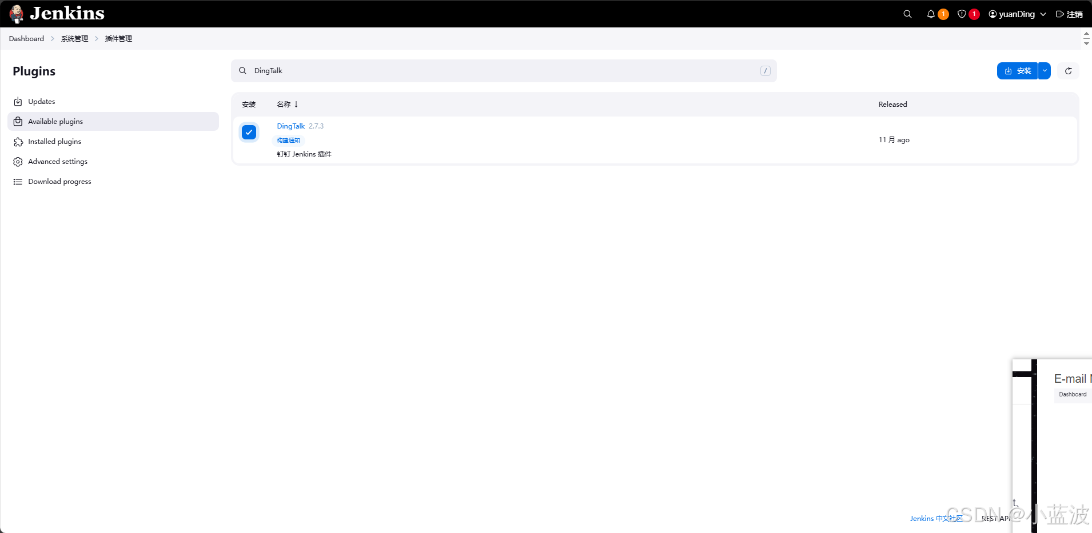
Task: Open the search magnifier in top bar
Action: point(907,14)
